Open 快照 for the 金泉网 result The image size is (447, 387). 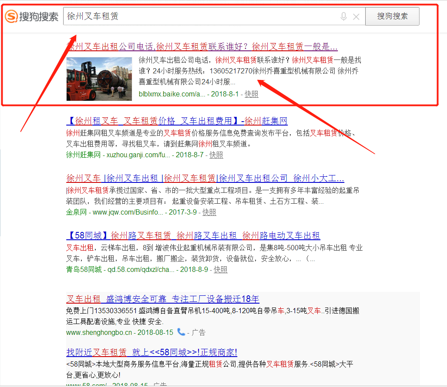click(x=209, y=212)
